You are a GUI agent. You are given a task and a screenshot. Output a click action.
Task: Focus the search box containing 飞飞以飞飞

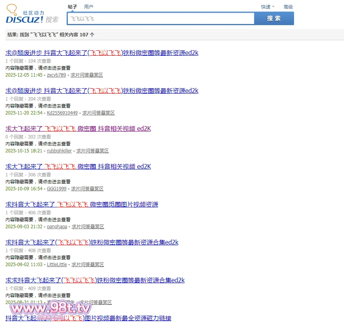click(160, 19)
